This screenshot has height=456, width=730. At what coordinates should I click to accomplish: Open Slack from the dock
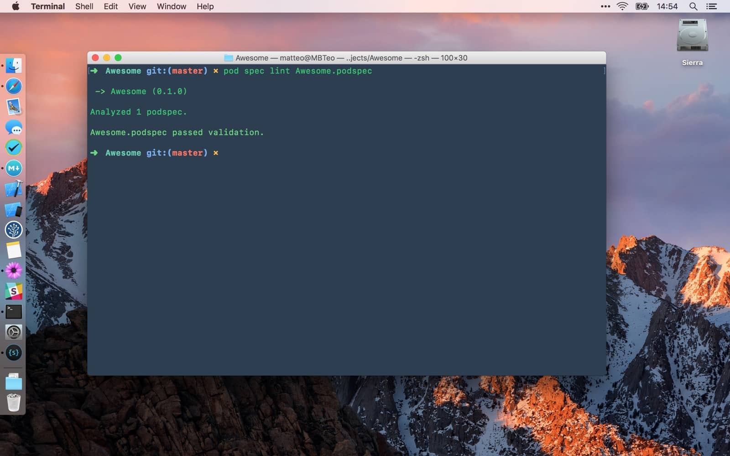click(x=13, y=291)
